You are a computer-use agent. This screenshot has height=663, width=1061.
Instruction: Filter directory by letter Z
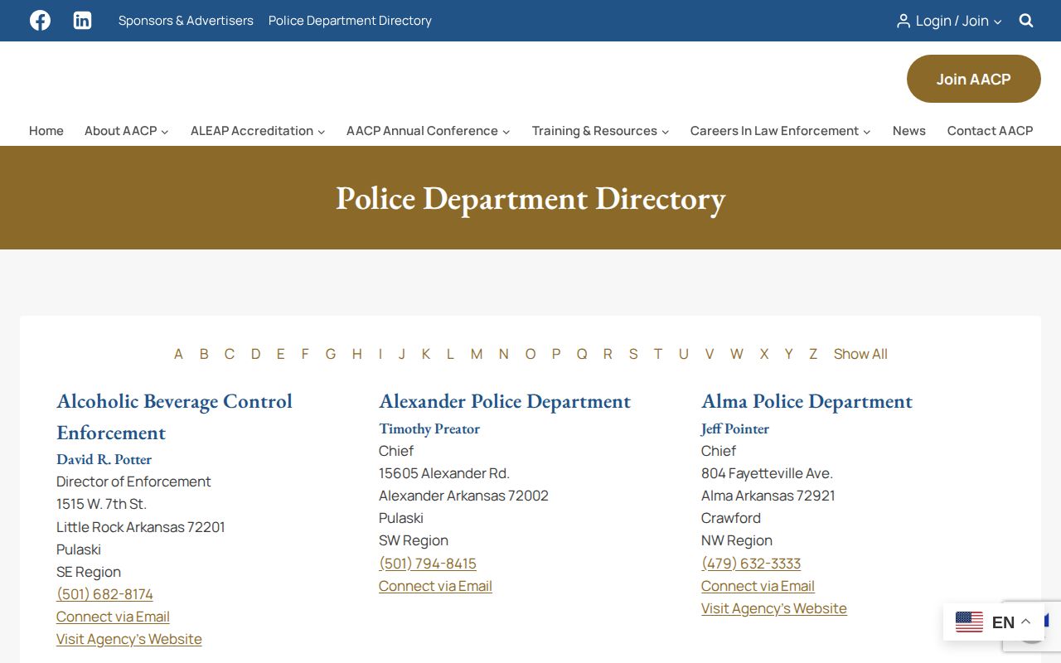click(x=813, y=354)
